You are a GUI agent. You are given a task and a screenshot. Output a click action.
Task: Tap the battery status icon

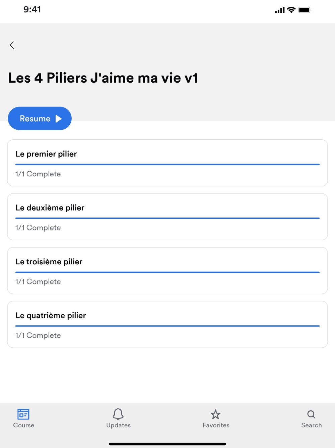tap(305, 10)
